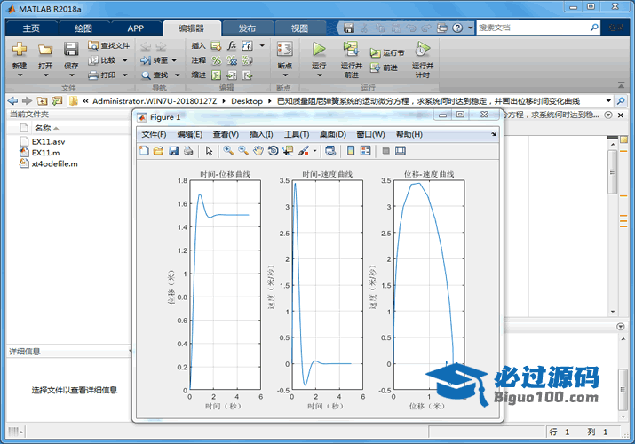Click the Save Figure disk icon
Viewport: 635px width, 444px height.
pos(172,151)
